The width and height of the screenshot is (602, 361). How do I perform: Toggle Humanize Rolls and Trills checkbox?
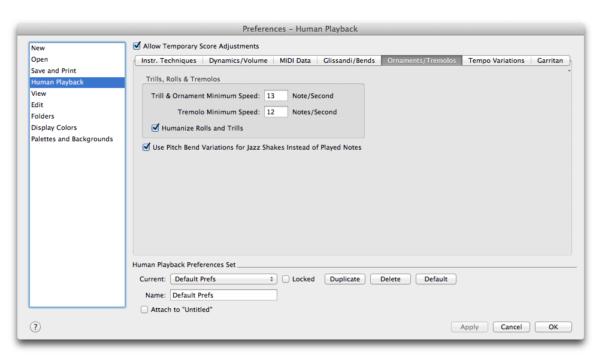[x=156, y=128]
